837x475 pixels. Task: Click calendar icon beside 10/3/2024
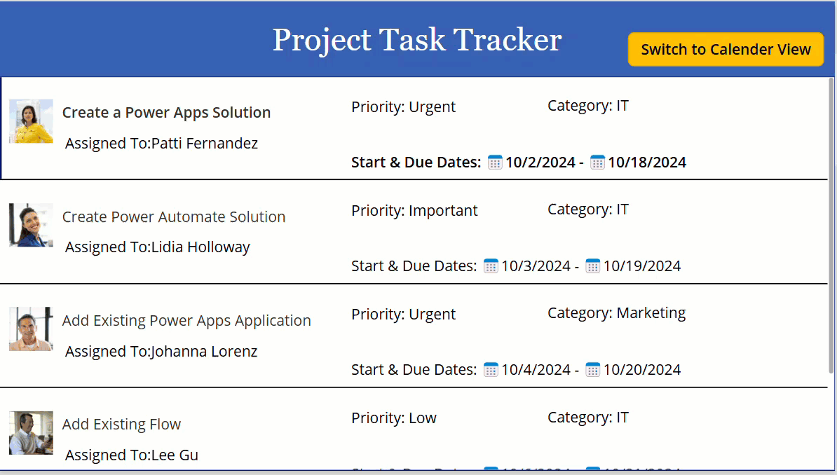tap(491, 266)
